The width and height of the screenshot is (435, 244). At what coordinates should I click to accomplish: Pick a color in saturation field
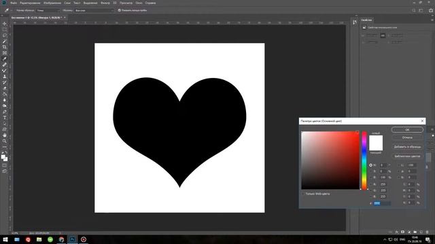tap(330, 161)
